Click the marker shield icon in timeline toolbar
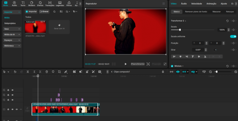Screen dimensions: 238x121 coord(53,72)
